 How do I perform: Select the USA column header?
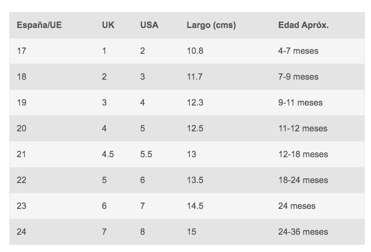149,25
